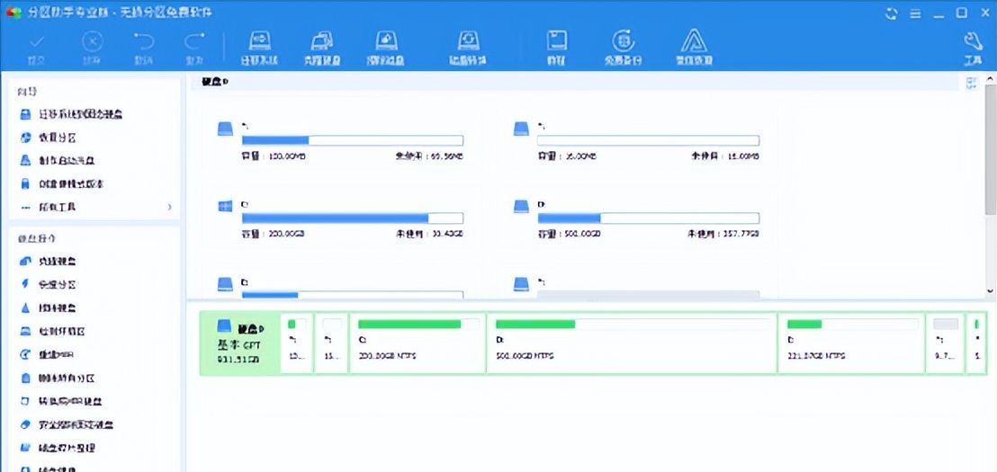Select Disk Defragment in the sidebar
The height and width of the screenshot is (472, 997).
58,448
